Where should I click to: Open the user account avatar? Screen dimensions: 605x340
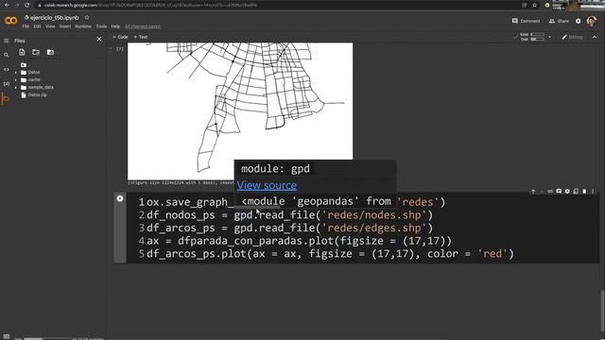[x=592, y=21]
